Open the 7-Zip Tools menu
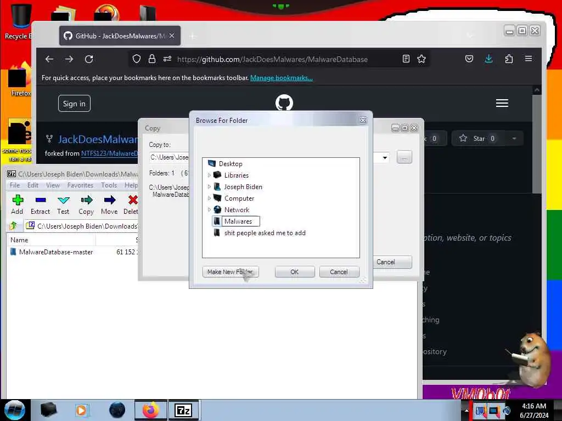The image size is (562, 421). point(109,185)
